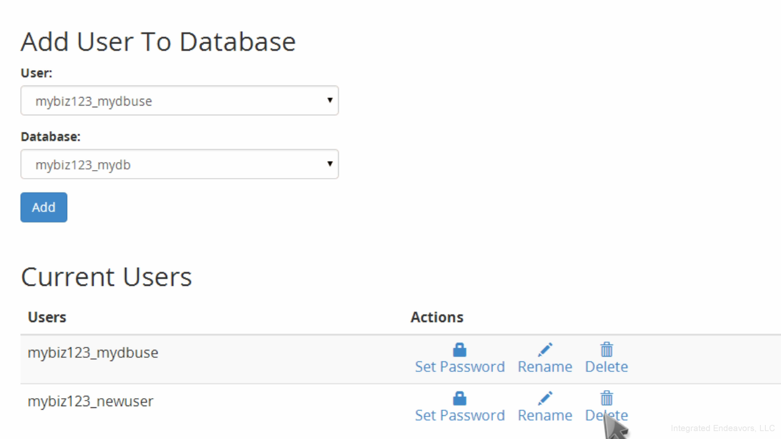This screenshot has width=781, height=439.
Task: Click the pencil icon for mybiz123_newuser
Action: click(x=545, y=399)
